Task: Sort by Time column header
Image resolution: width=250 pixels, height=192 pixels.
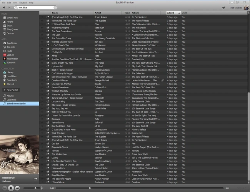Action: point(126,13)
